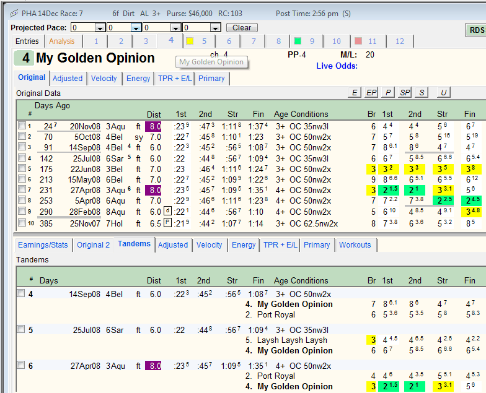Screen dimensions: 486x393
Task: Open the lower Velocity tab
Action: point(210,245)
